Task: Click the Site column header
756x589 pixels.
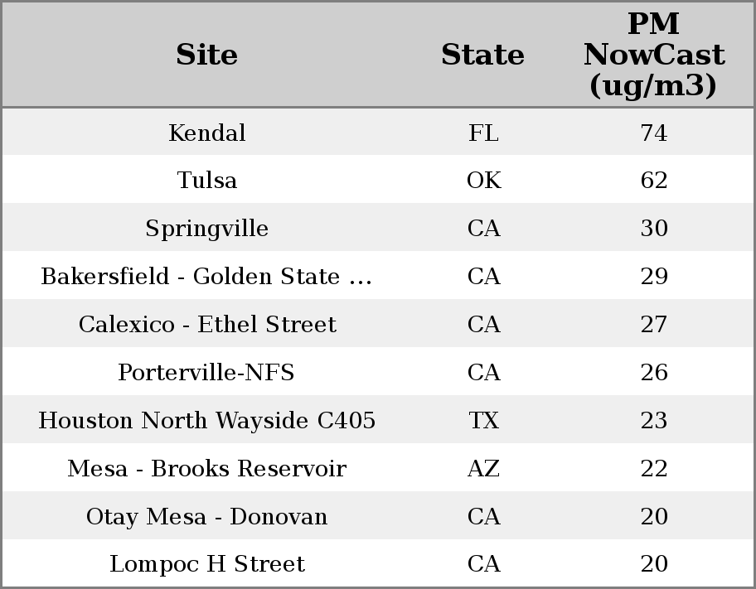Action: click(x=206, y=55)
